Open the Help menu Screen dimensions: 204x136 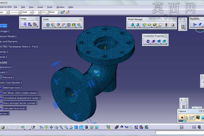pos(71,7)
